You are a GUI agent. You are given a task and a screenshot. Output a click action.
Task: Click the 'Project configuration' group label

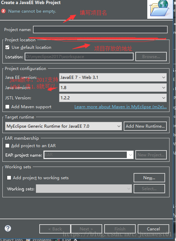[25, 69]
